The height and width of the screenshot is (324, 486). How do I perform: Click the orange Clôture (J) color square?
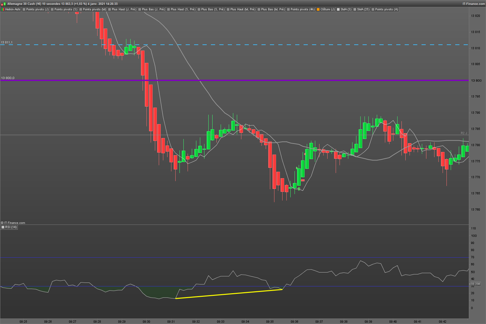click(318, 9)
